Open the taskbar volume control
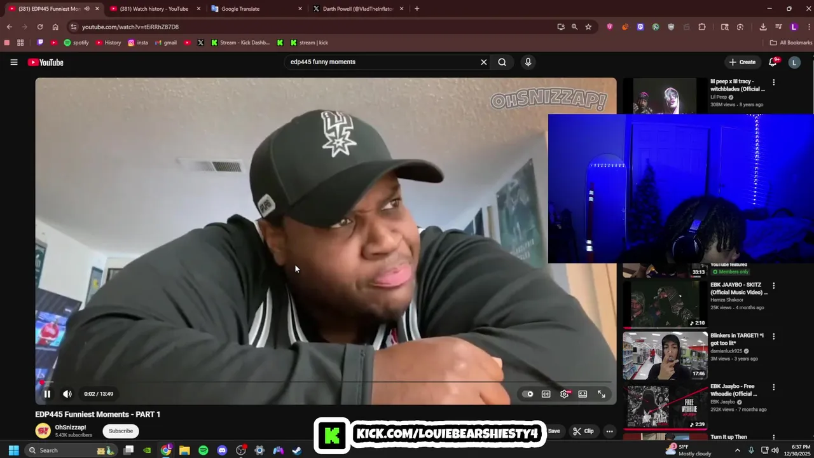Image resolution: width=814 pixels, height=458 pixels. [775, 450]
